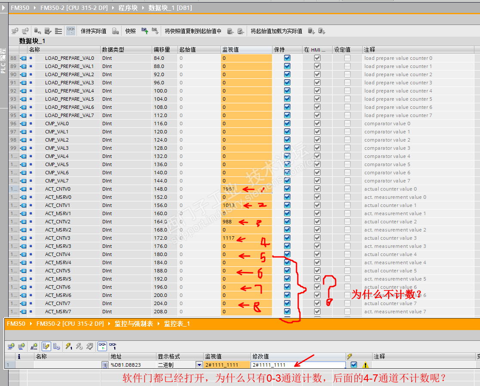Click 将起始值加载为实际值 toolbar button

276,31
